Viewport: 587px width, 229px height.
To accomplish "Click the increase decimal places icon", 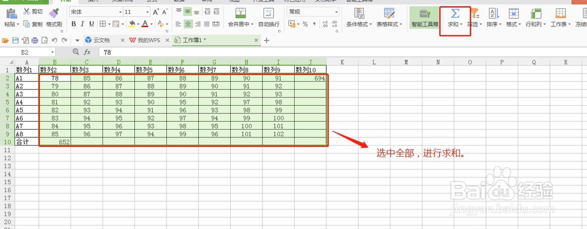I will coord(325,24).
